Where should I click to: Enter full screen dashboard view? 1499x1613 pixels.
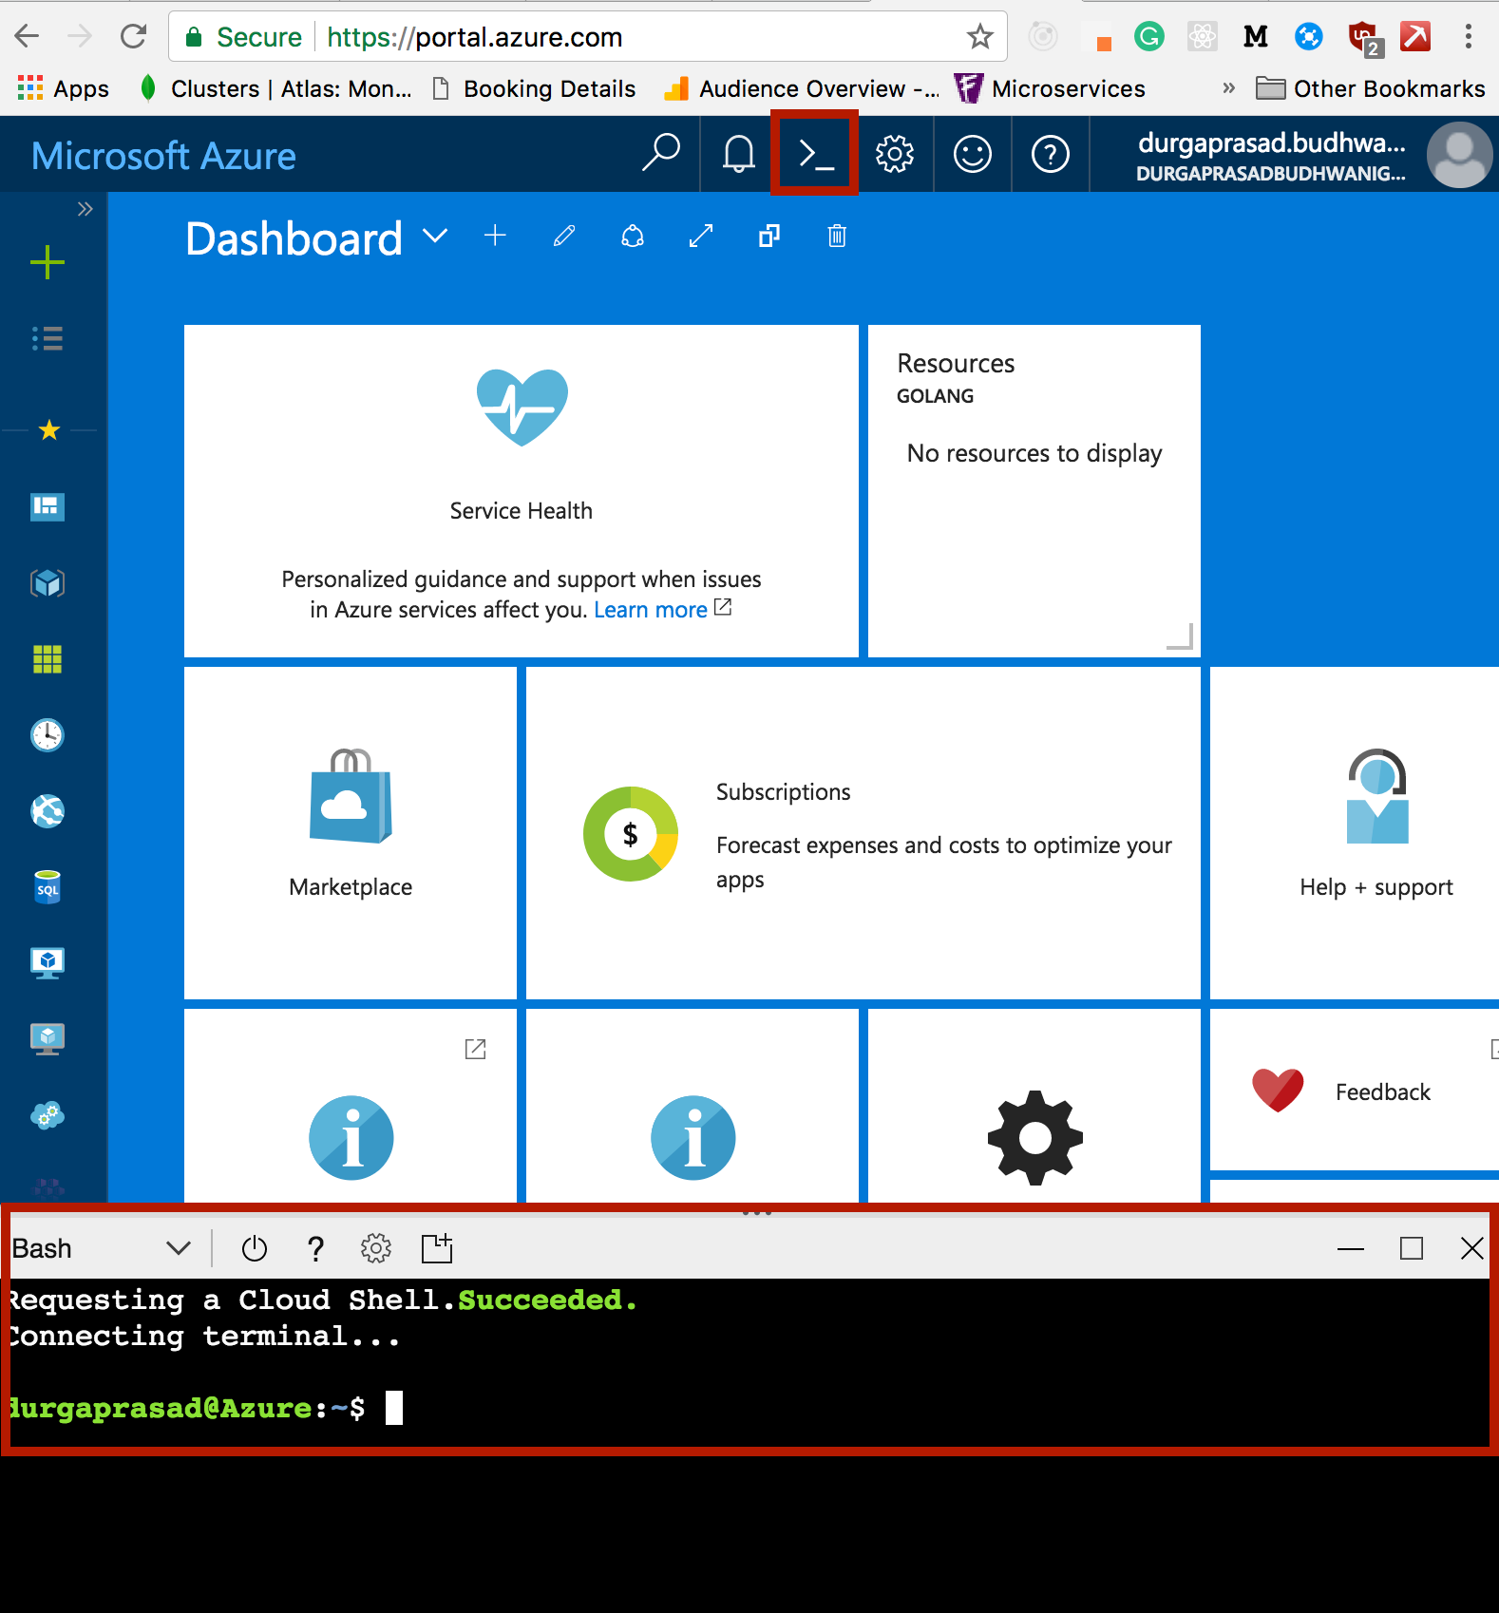(x=701, y=236)
